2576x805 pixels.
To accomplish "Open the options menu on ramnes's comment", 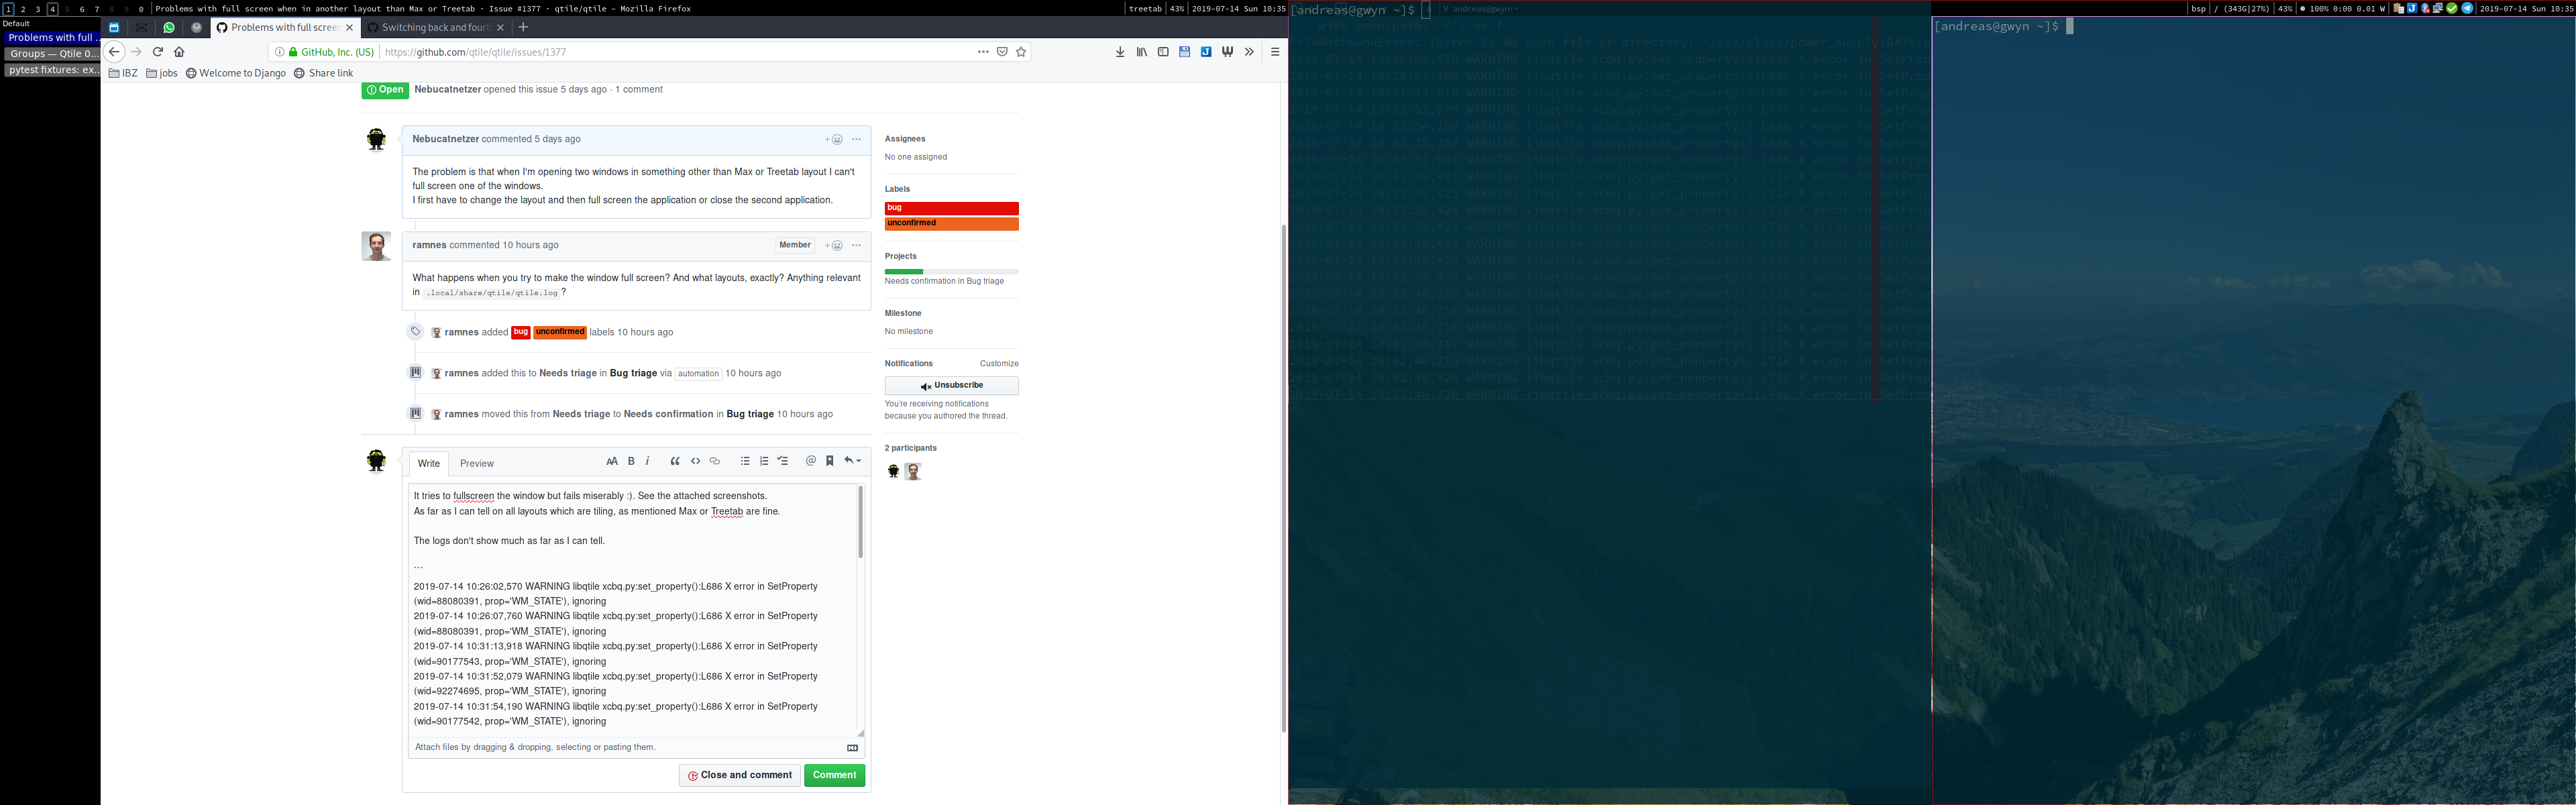I will pos(855,245).
